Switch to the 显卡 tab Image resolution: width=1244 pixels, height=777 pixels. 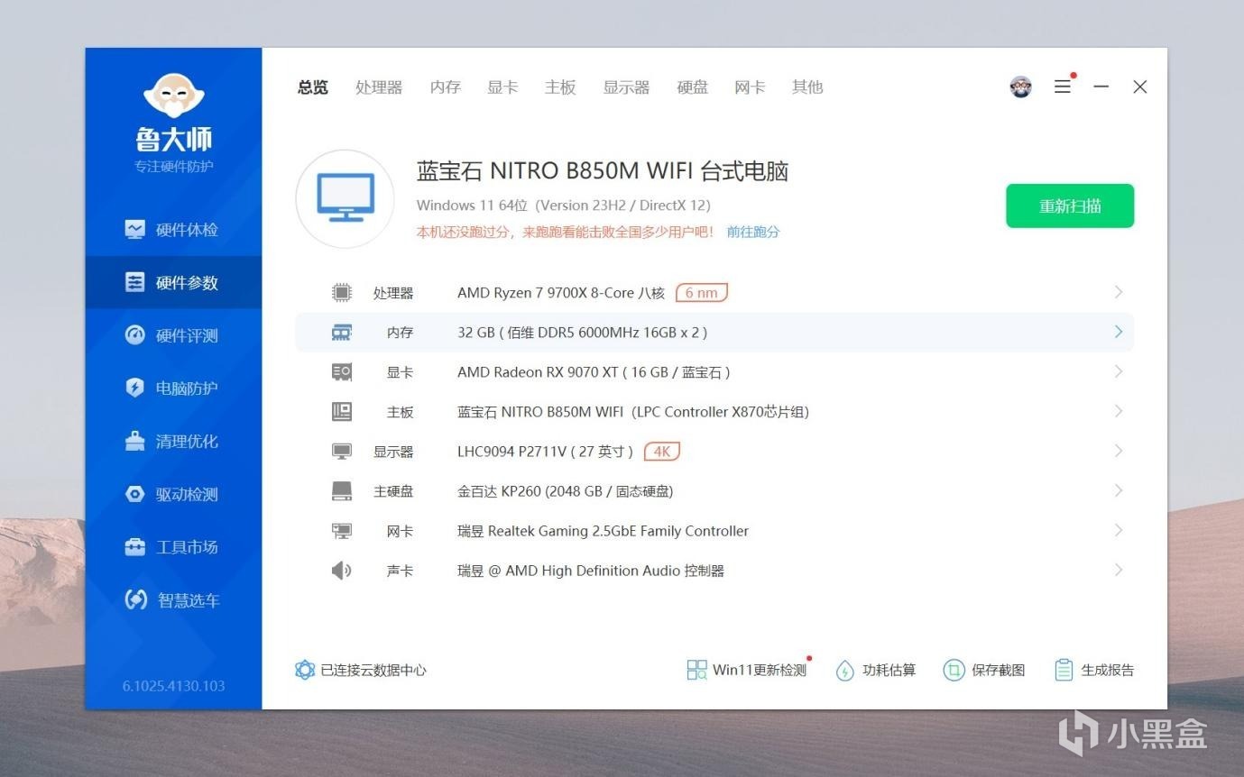[502, 87]
